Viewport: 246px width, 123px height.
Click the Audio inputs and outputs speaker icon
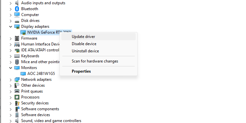point(17,3)
